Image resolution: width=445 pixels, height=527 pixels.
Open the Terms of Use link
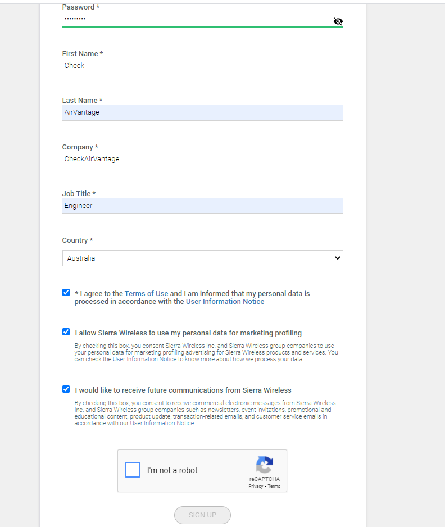146,293
